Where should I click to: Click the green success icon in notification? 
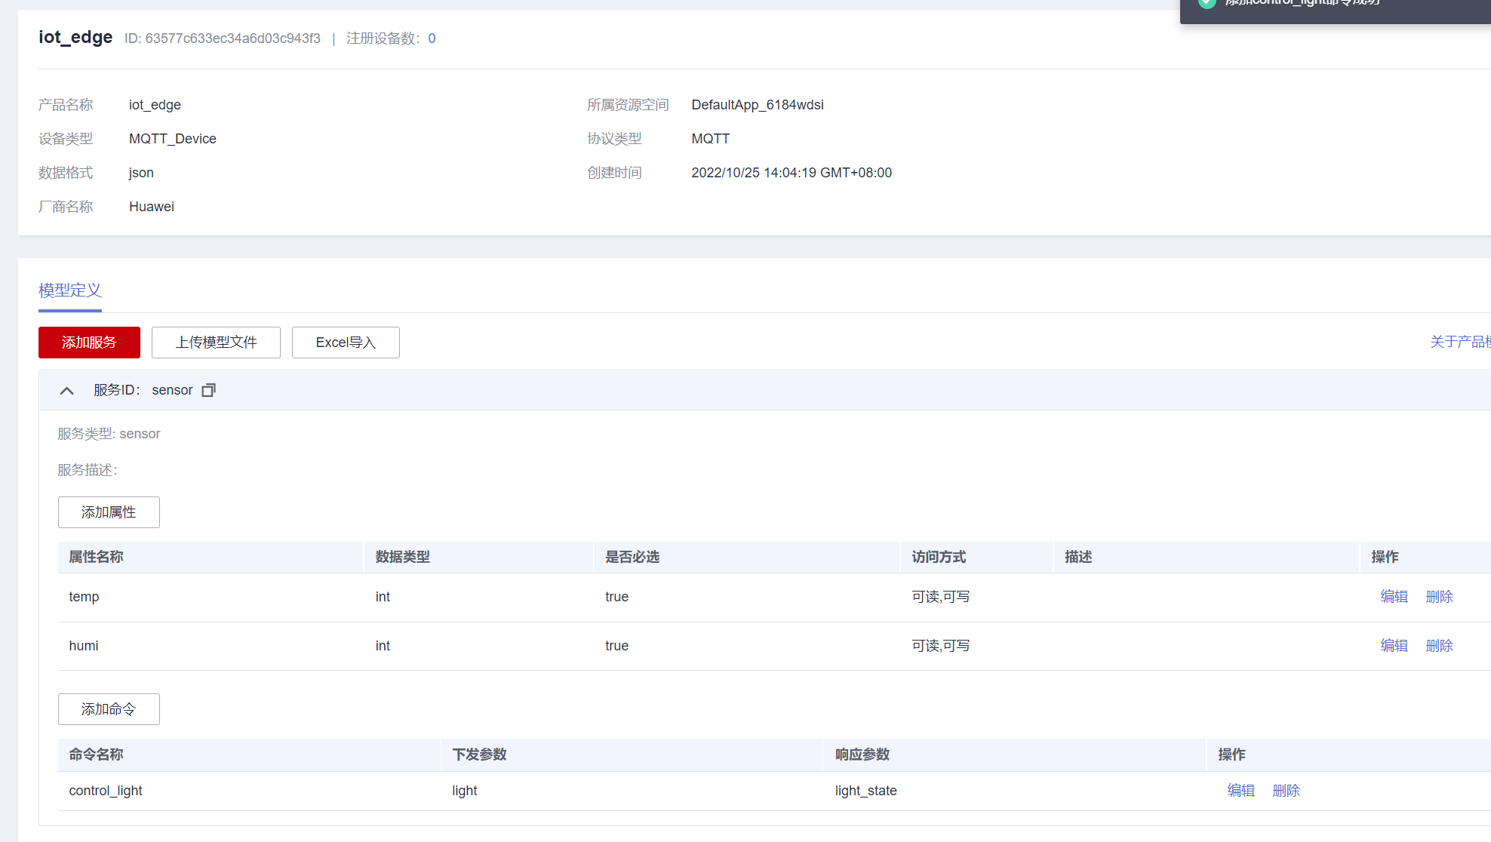[1207, 3]
